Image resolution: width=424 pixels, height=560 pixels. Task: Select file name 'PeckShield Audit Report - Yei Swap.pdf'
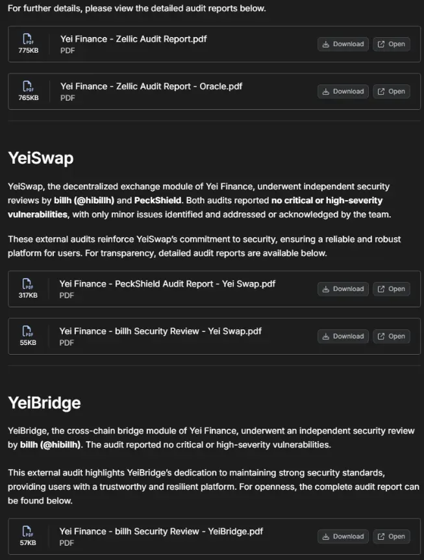coord(167,284)
